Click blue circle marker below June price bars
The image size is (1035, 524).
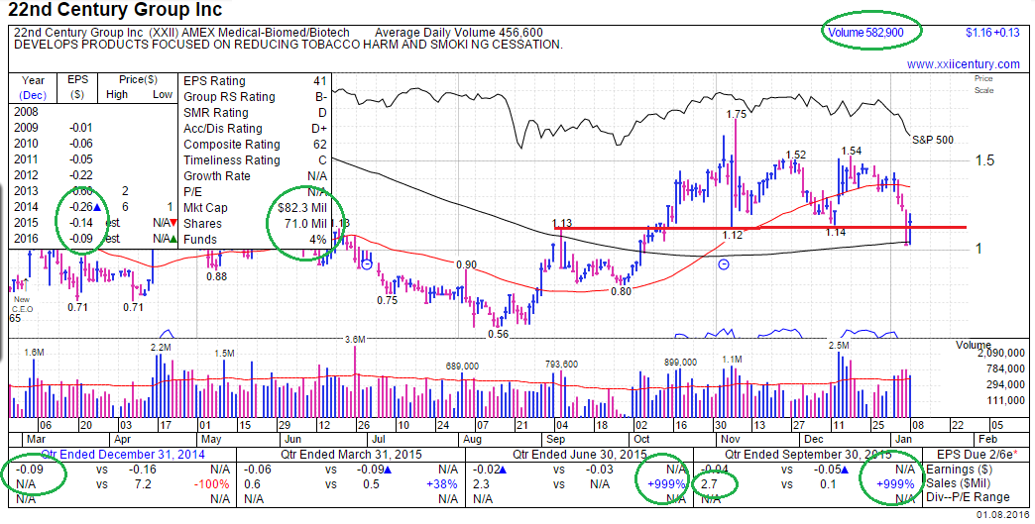point(367,264)
